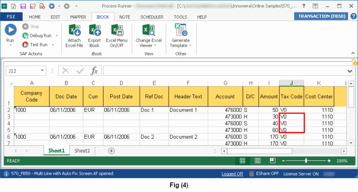Expand the Test Run dropdown arrow
Image resolution: width=358 pixels, height=192 pixels.
tap(53, 45)
